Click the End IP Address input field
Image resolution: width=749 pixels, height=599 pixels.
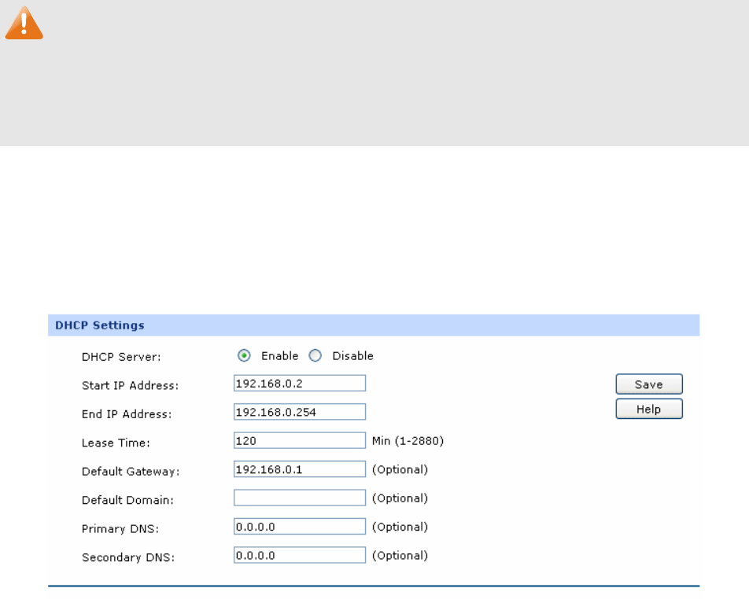tap(300, 412)
